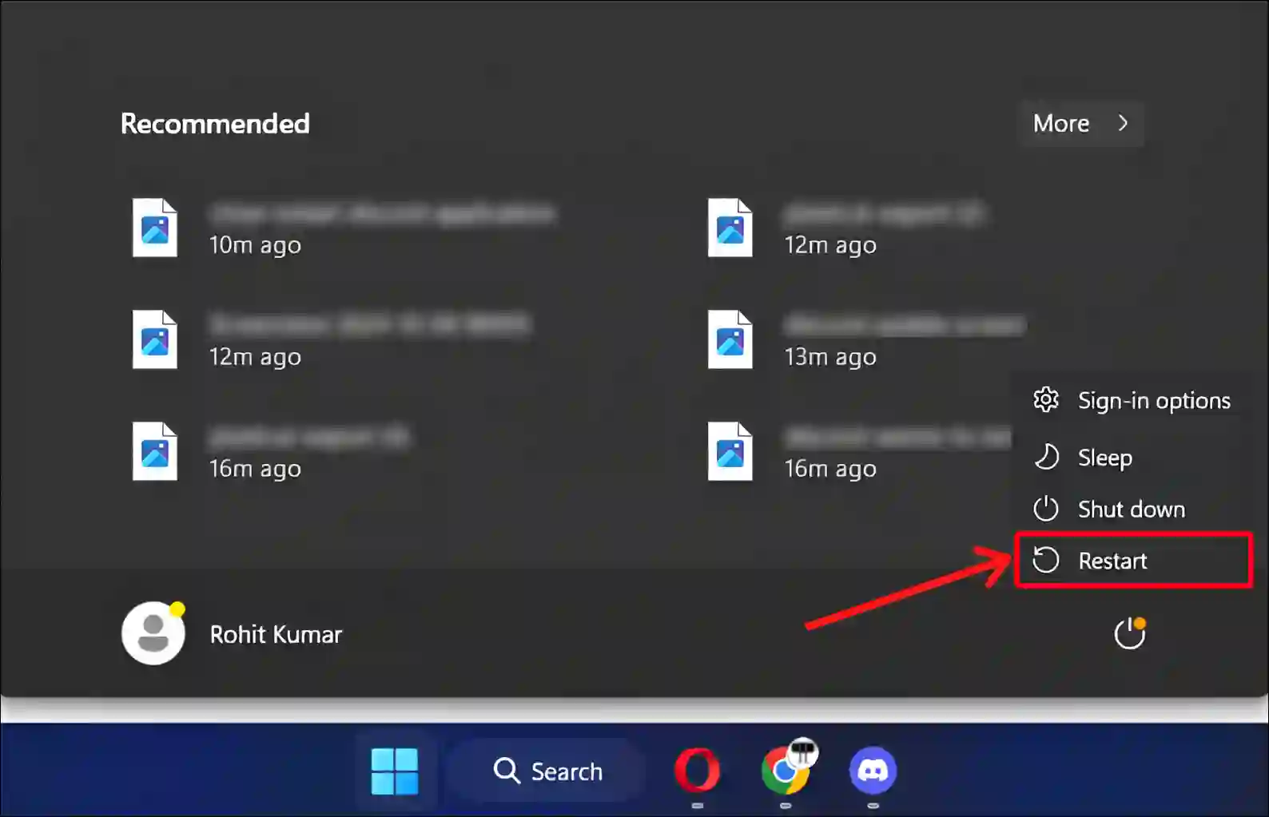The height and width of the screenshot is (817, 1269).
Task: Open right-column file from 16m ago
Action: (x=859, y=452)
